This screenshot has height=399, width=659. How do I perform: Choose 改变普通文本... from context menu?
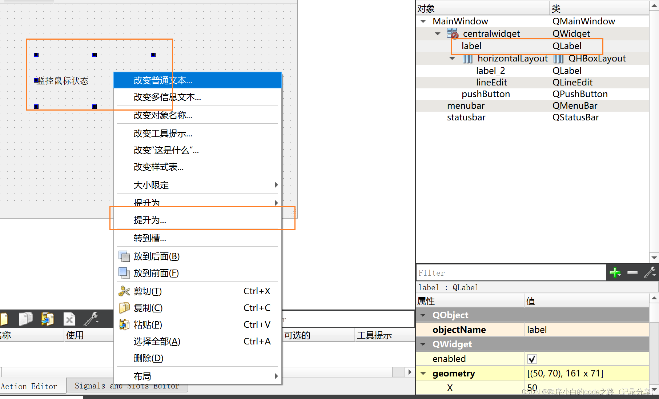198,80
